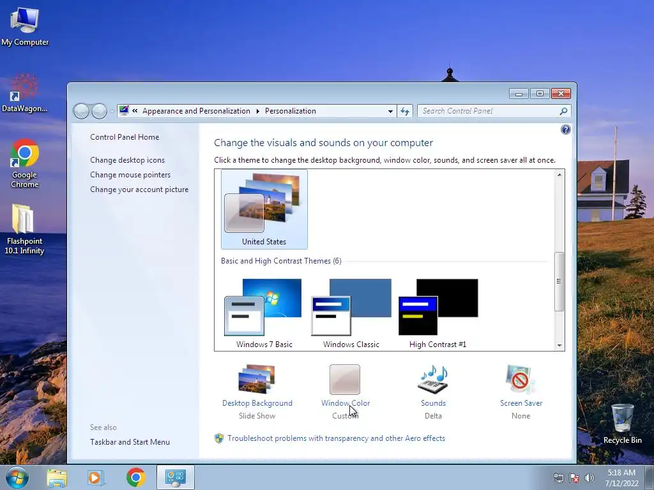
Task: Expand the address bar history dropdown
Action: (390, 111)
